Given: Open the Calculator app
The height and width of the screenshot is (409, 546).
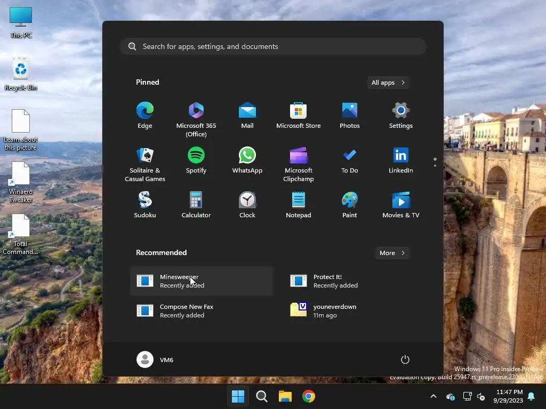Looking at the screenshot, I should tap(196, 204).
